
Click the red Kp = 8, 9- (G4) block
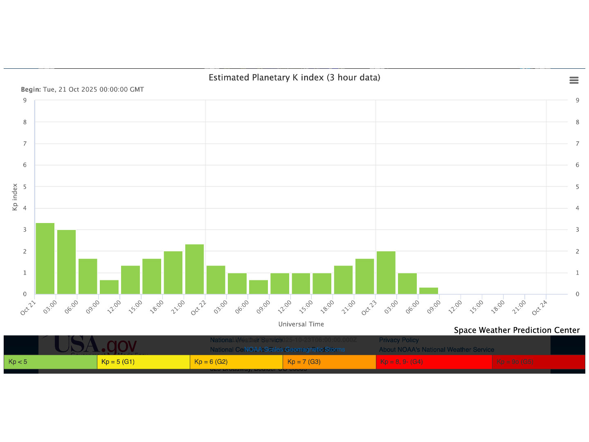click(434, 362)
